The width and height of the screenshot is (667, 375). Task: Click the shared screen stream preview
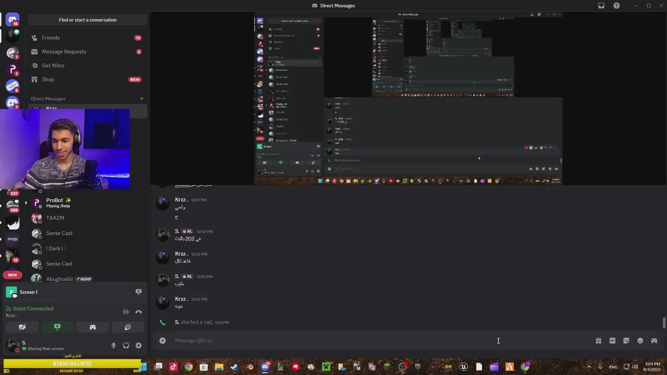pos(409,98)
